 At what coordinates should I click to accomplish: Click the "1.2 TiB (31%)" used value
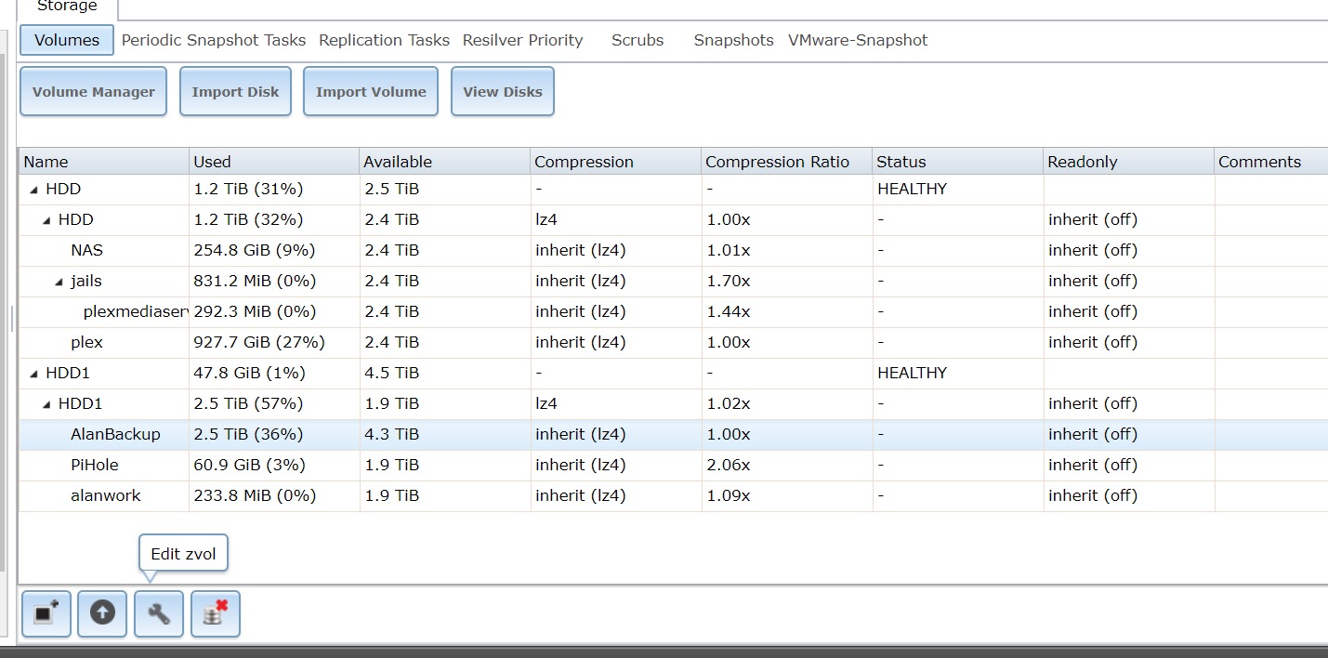248,189
